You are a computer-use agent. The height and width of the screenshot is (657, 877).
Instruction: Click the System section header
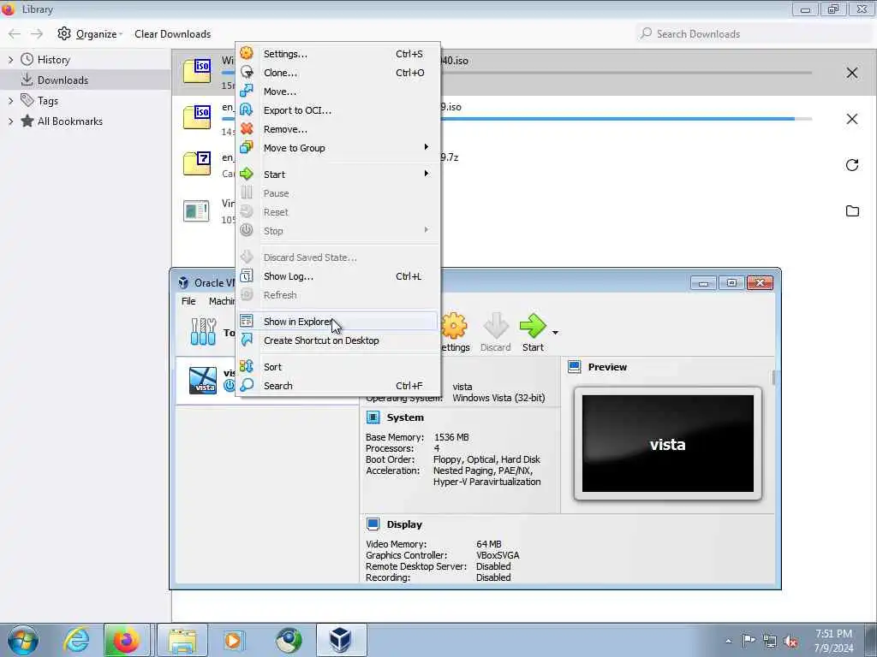[x=405, y=417]
